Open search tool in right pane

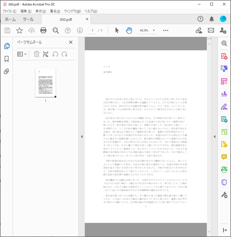224,43
